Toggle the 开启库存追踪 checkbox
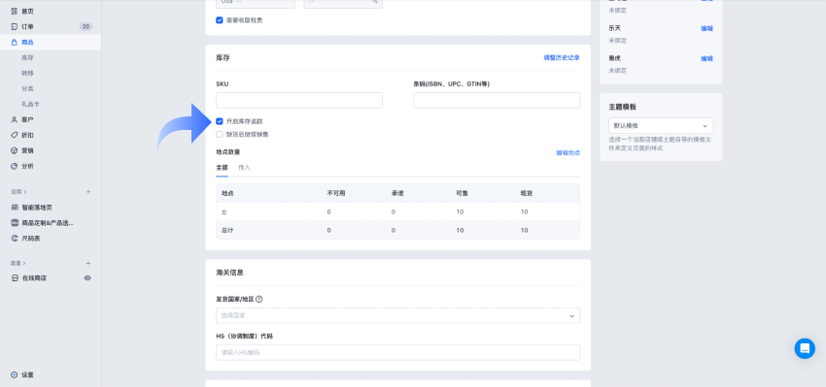Viewport: 826px width, 387px height. (x=220, y=121)
